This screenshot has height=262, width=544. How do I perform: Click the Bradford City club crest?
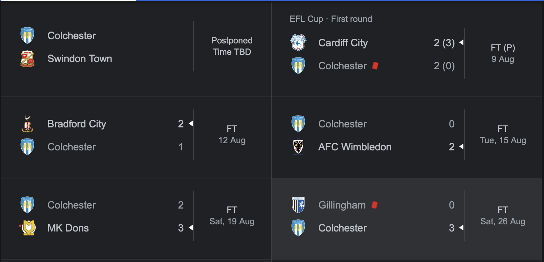point(27,124)
